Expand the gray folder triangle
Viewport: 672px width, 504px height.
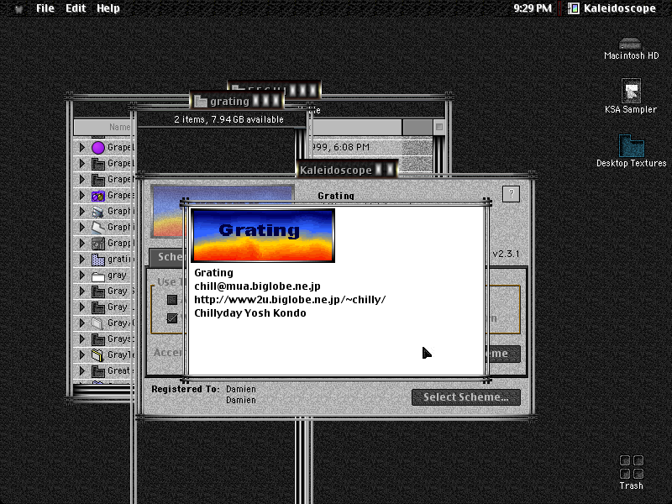(x=82, y=276)
